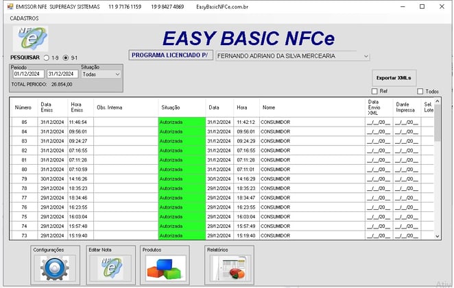Select note number 81 in the table
Viewport: 454px width, 288px height.
24,160
